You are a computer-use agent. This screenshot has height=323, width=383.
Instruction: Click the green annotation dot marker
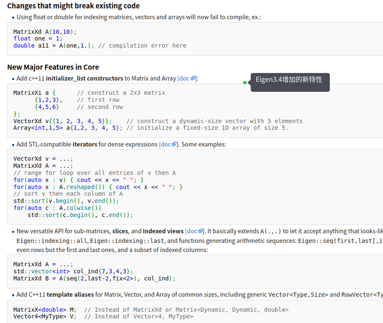[x=245, y=83]
